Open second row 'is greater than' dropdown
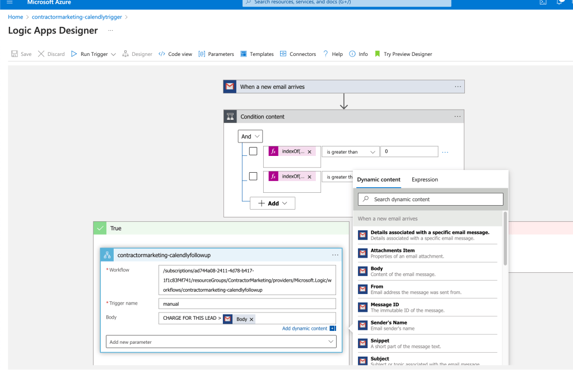This screenshot has width=573, height=370. pyautogui.click(x=338, y=177)
